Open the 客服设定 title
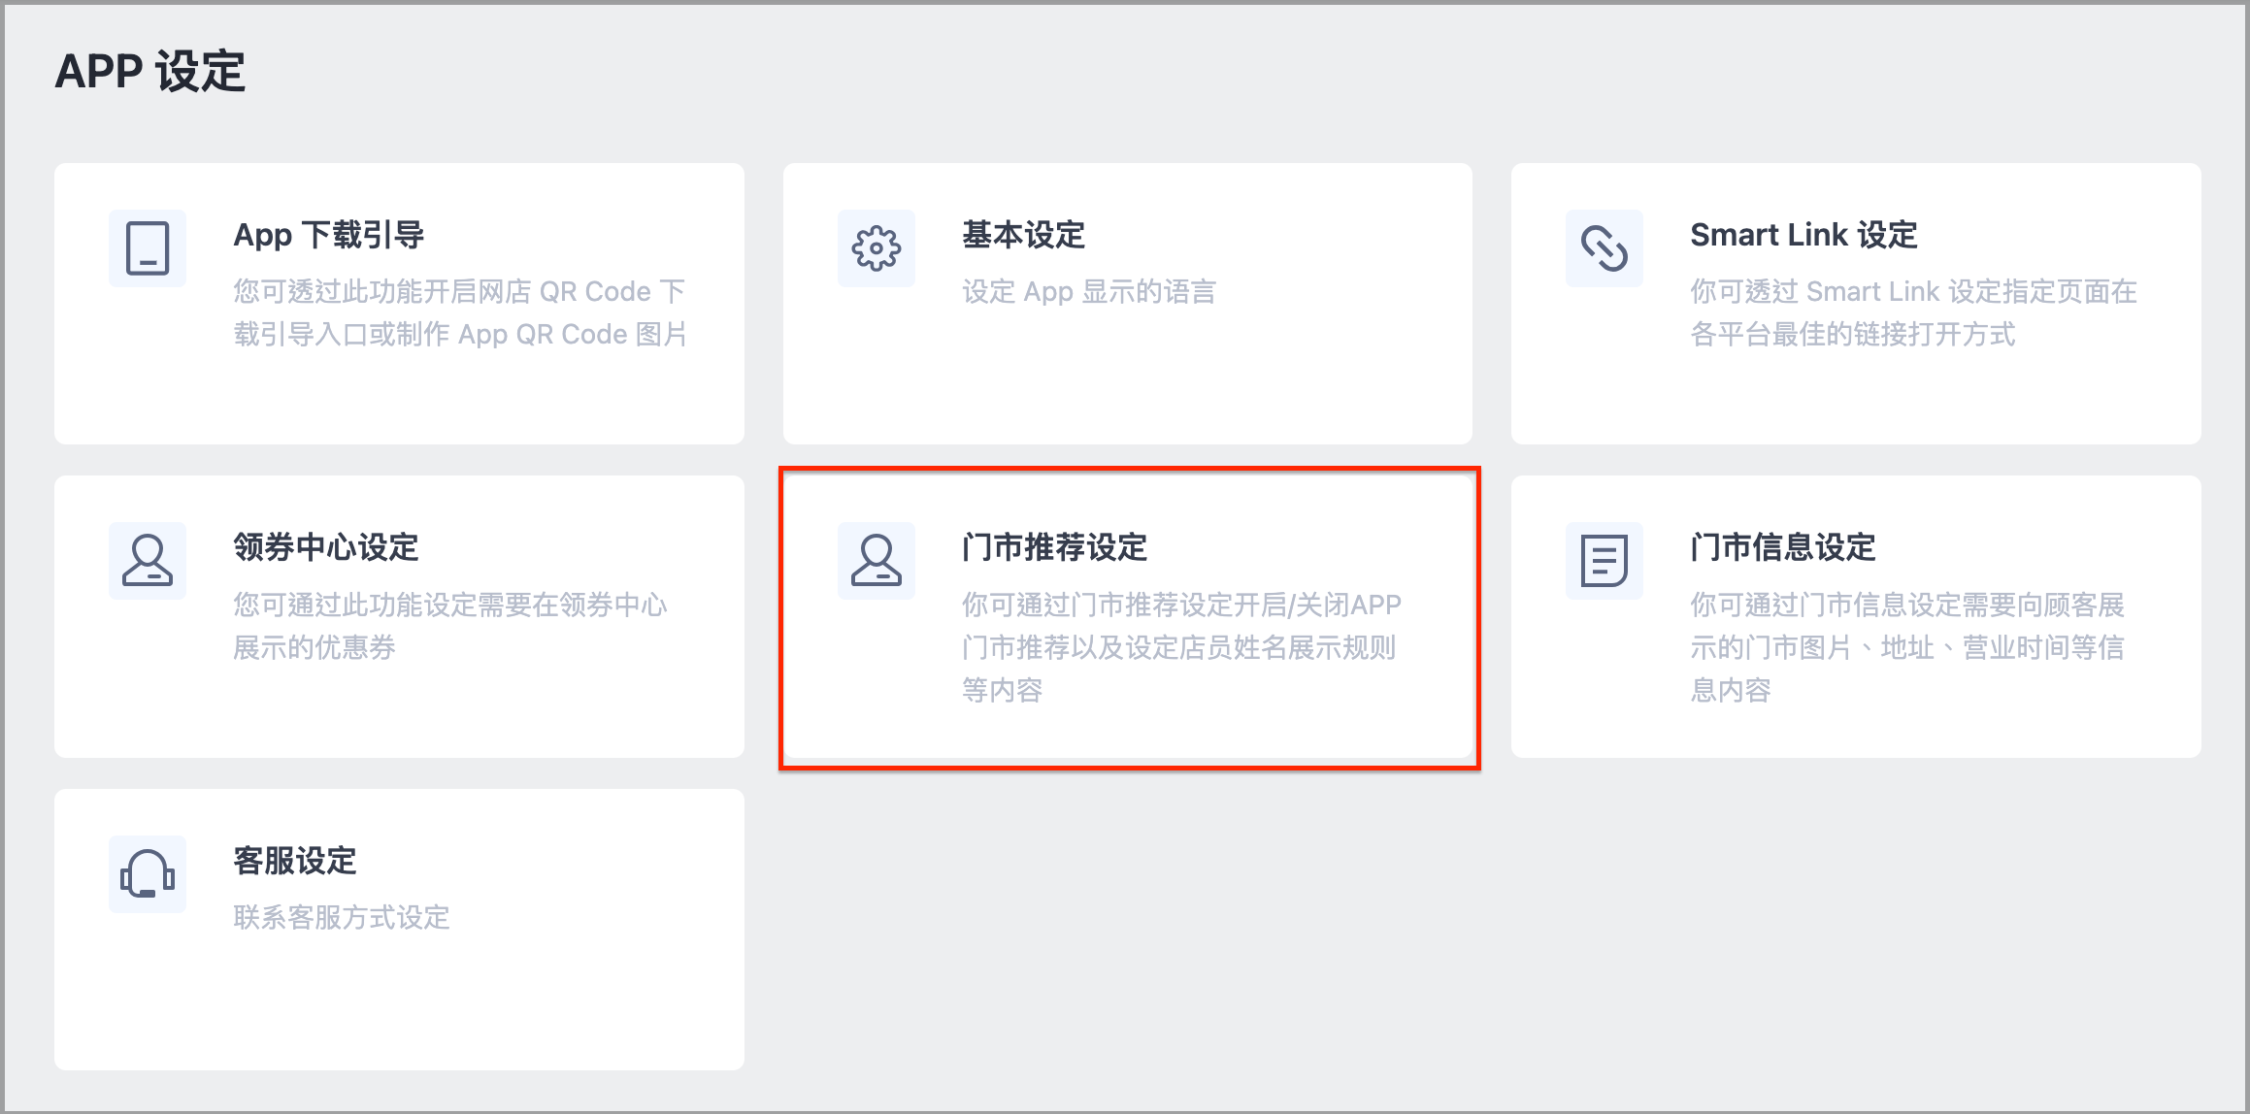This screenshot has height=1114, width=2250. (295, 861)
